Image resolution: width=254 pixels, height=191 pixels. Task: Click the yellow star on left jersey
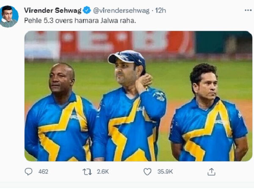click(x=63, y=130)
